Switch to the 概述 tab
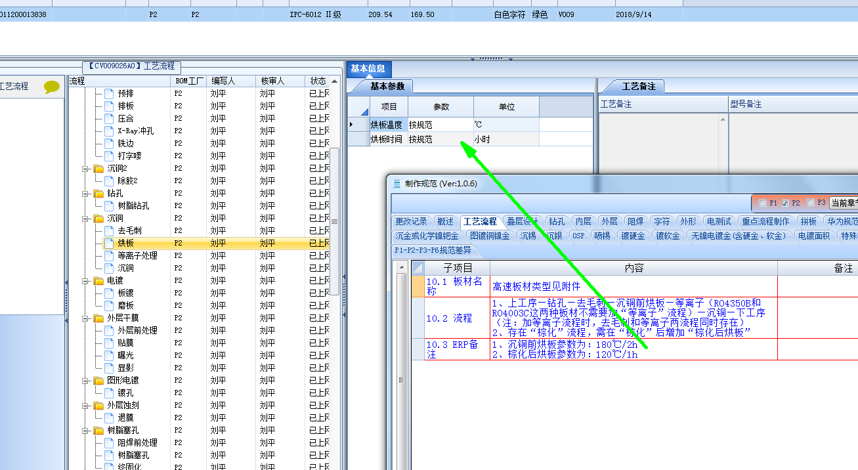Viewport: 858px width, 470px height. click(445, 222)
